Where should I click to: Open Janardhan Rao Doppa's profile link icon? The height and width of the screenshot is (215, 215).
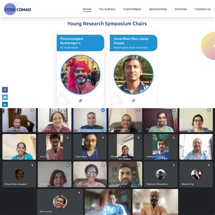click(x=133, y=101)
